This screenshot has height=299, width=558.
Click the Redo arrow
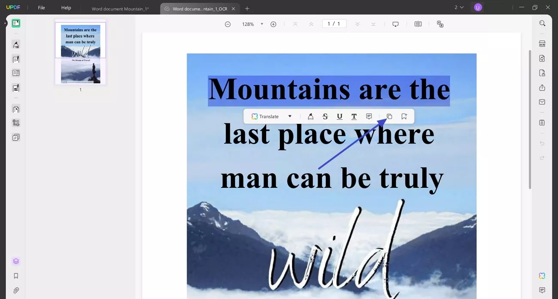(542, 158)
